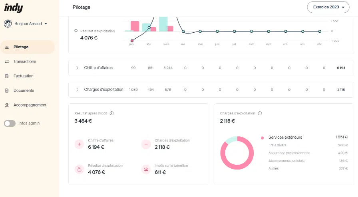Click the Accompagnement icon in sidebar

[6, 105]
